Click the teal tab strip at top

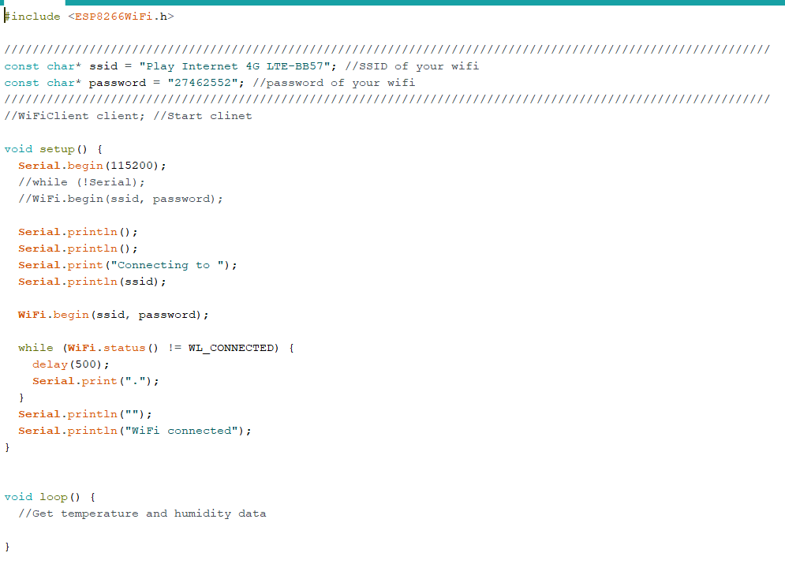coord(424,2)
